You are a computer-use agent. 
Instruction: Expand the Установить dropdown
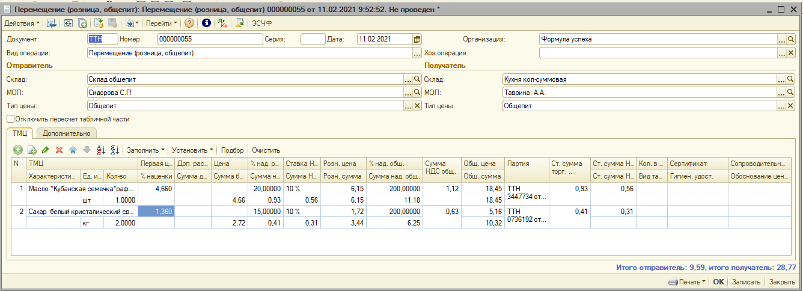(192, 150)
